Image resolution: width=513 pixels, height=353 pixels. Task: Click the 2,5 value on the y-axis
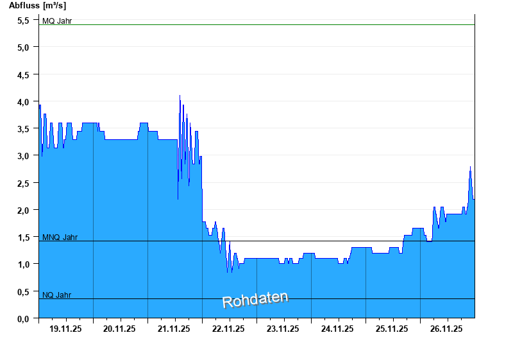[23, 183]
